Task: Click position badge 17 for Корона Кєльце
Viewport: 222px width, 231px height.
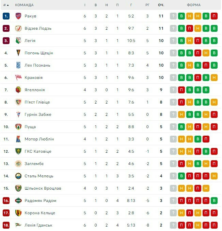Action: tap(6, 213)
